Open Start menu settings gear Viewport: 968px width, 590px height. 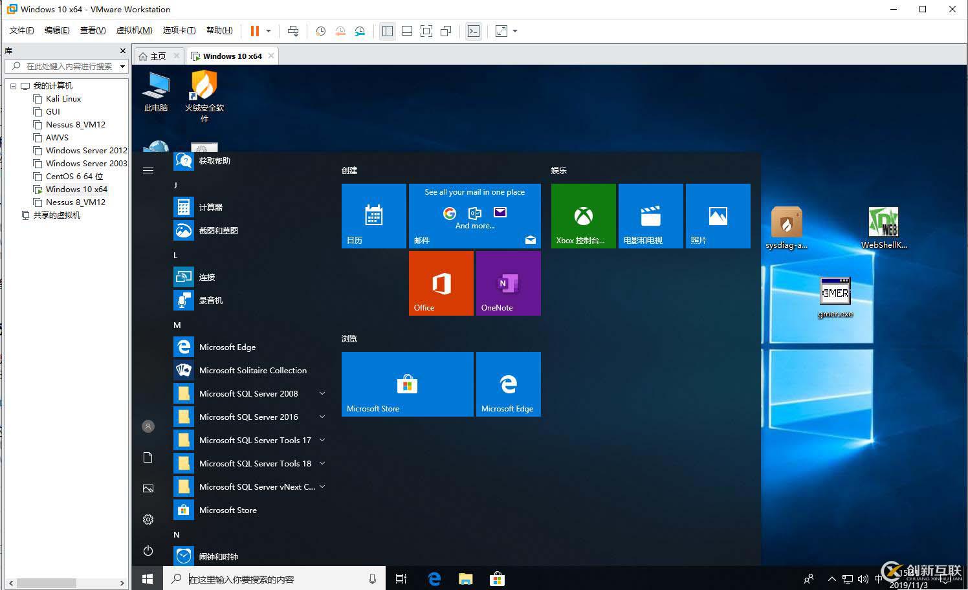point(148,519)
